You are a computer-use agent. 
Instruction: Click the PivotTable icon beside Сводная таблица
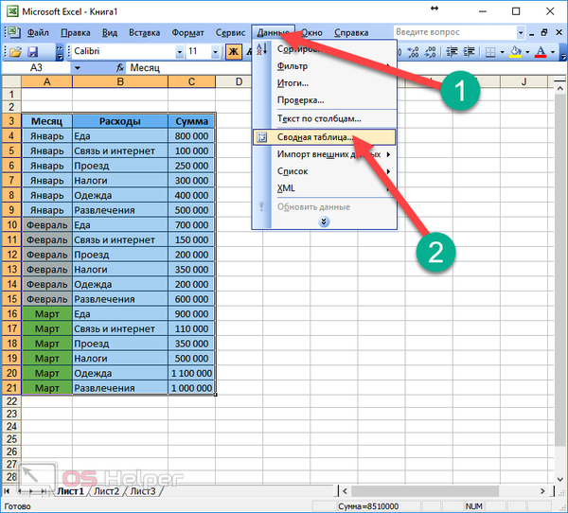coord(261,137)
